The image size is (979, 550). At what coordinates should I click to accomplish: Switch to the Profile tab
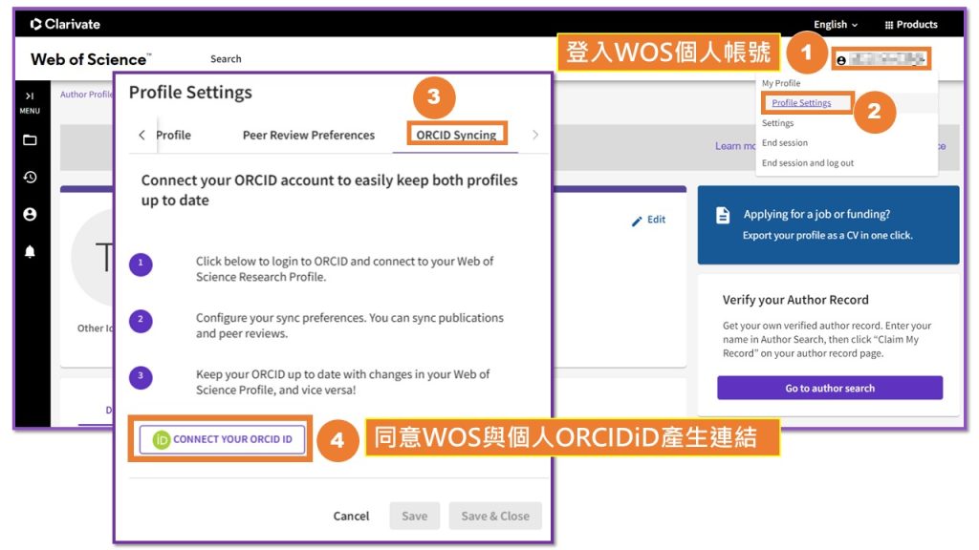(x=173, y=135)
